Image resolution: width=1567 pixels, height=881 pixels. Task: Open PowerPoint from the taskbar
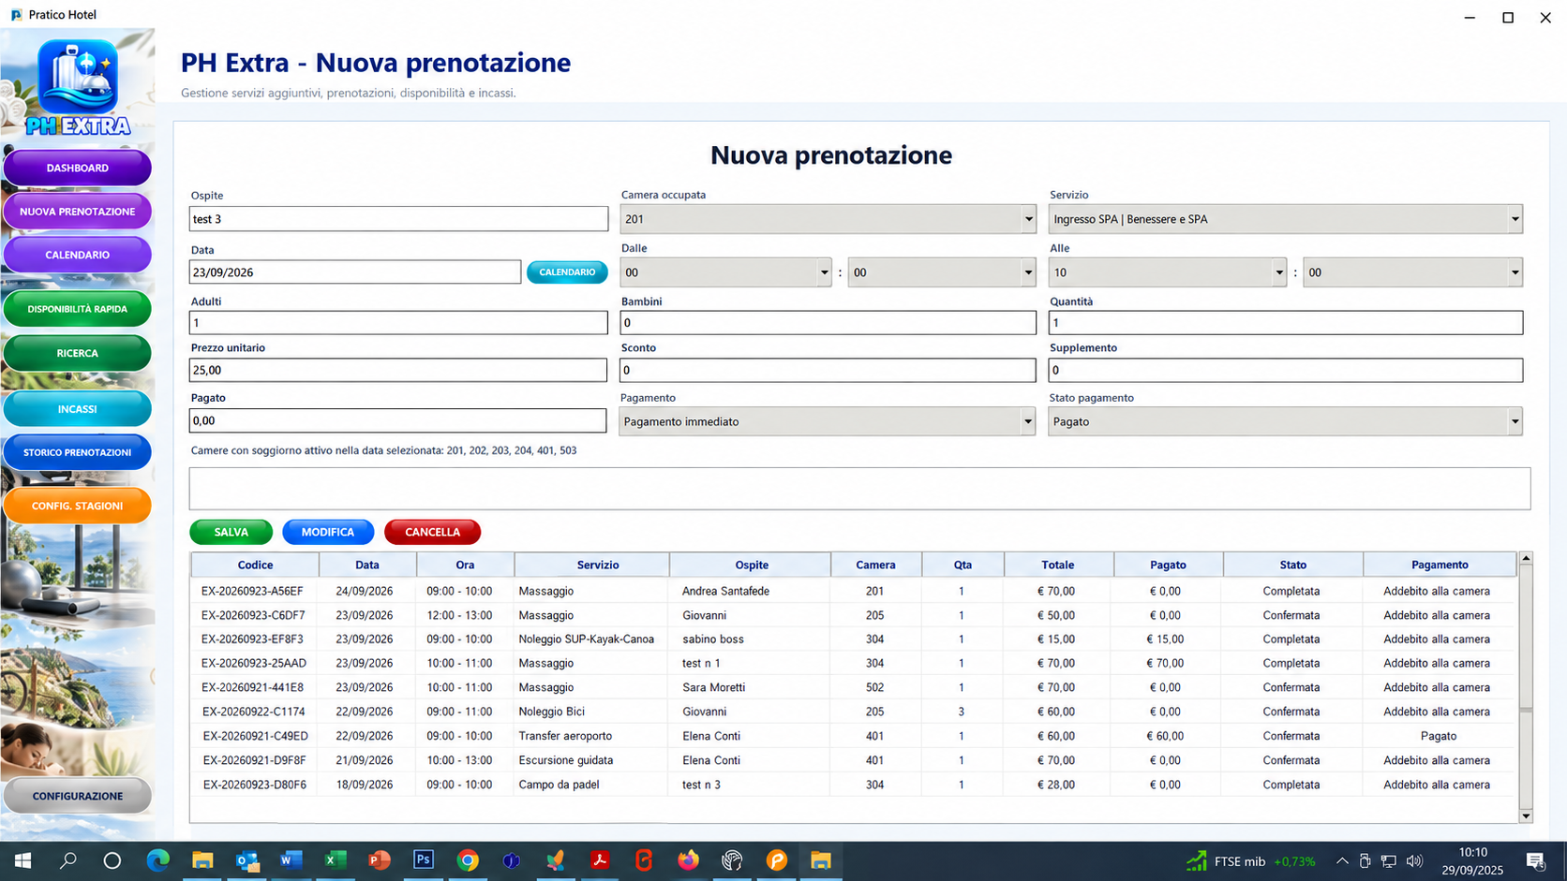pos(379,860)
